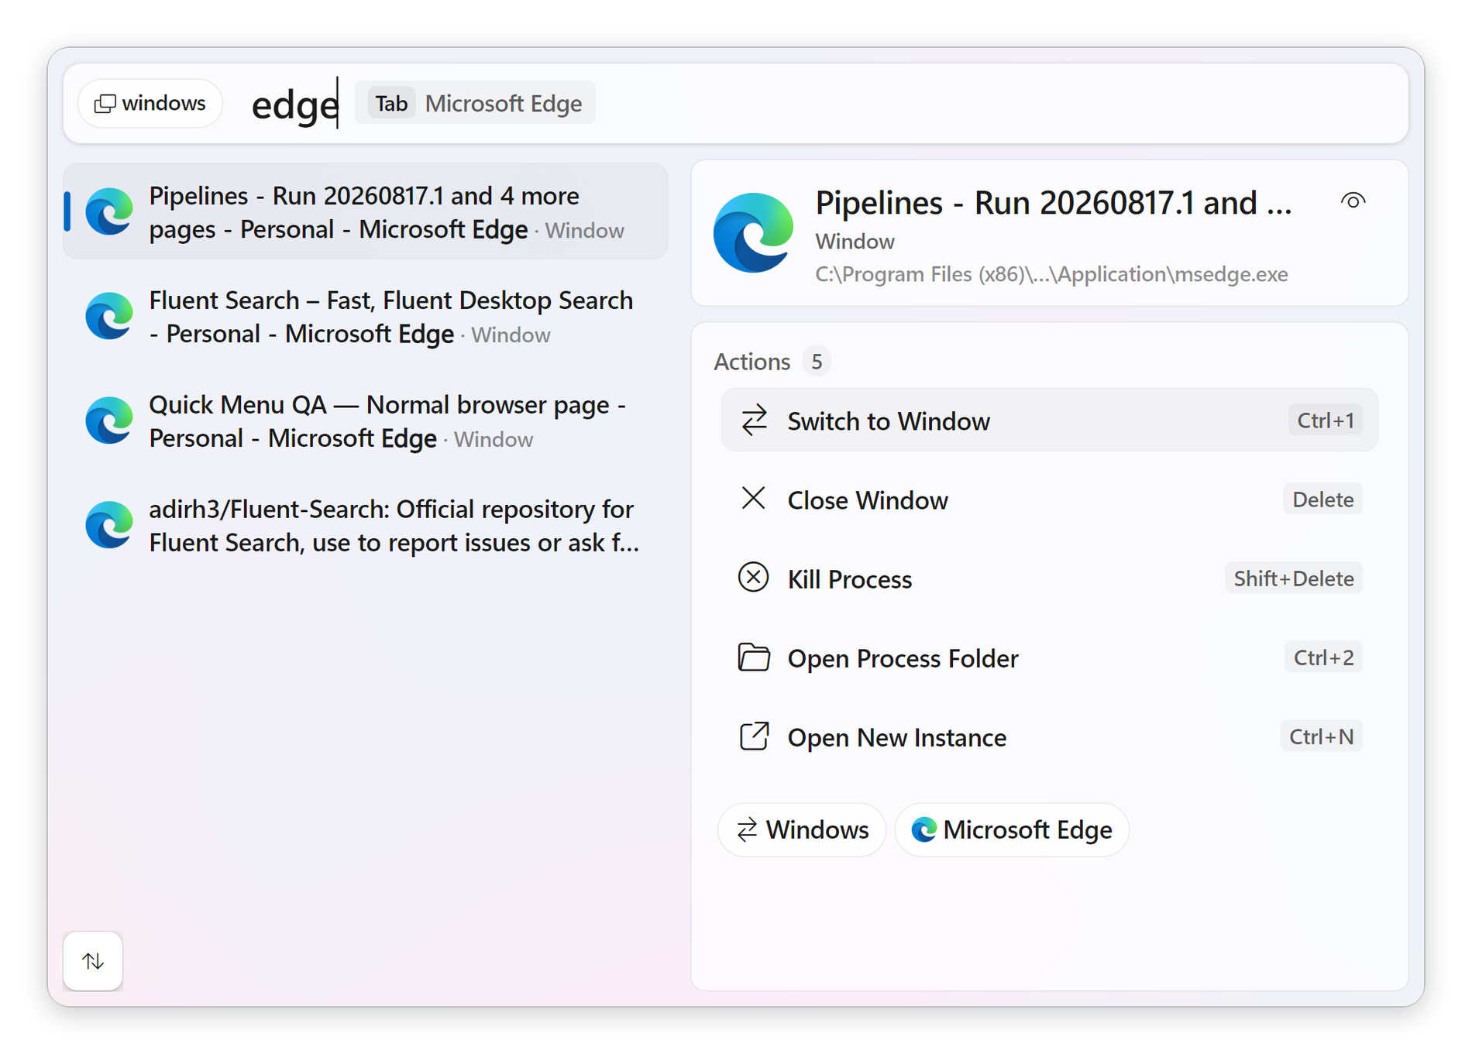The width and height of the screenshot is (1472, 1054).
Task: Select the Pipelines - Run 20260817.1 window result
Action: 366,212
